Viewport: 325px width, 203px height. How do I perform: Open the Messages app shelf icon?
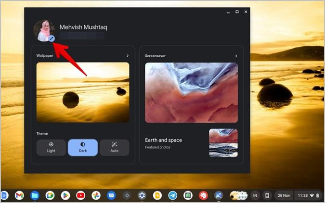click(111, 195)
